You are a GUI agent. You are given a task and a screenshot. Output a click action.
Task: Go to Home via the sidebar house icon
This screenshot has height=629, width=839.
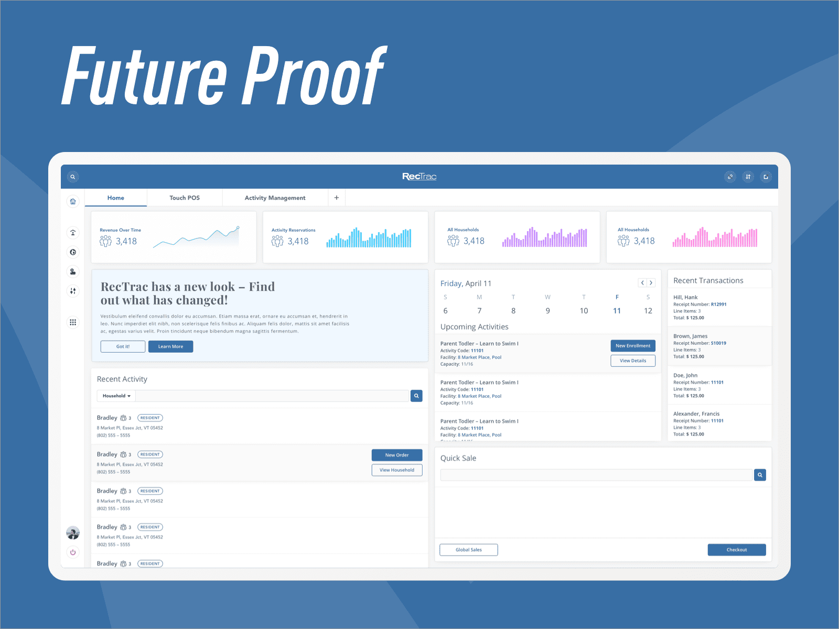tap(73, 201)
